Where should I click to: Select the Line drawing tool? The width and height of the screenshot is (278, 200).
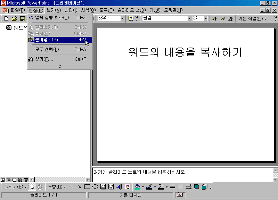click(x=71, y=187)
